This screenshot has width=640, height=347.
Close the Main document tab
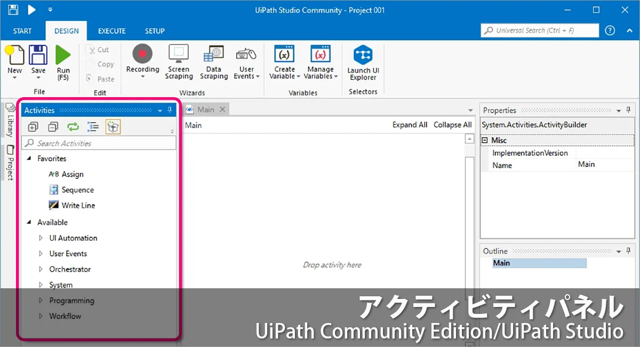point(222,109)
